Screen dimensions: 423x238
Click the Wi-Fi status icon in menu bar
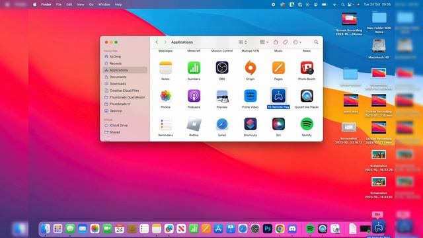pos(334,5)
